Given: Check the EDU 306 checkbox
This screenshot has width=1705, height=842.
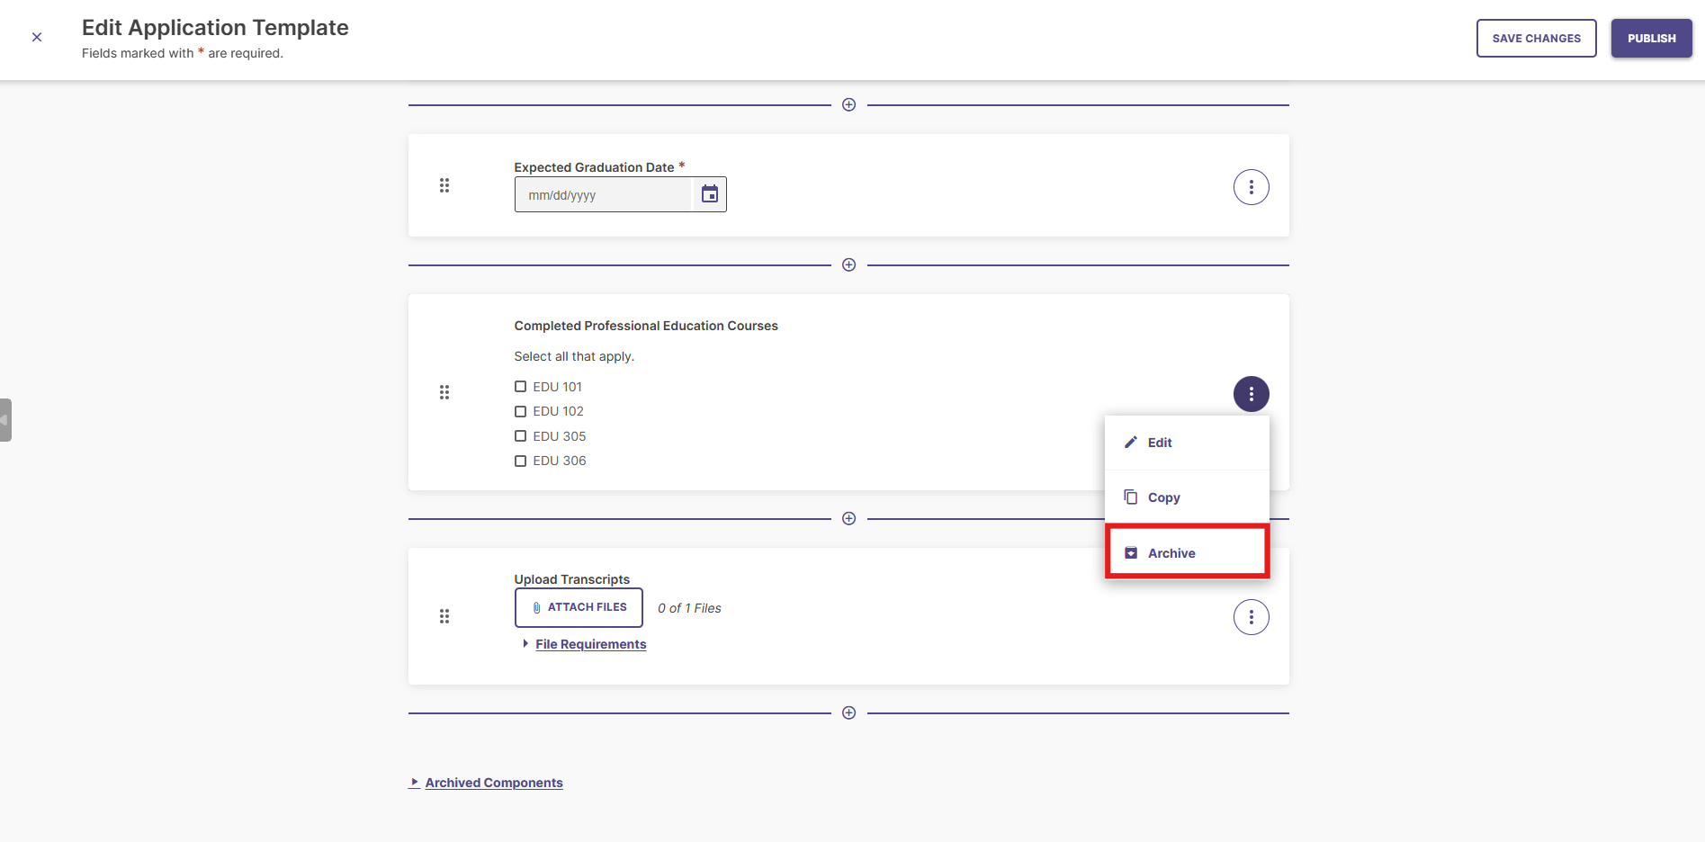Looking at the screenshot, I should [x=520, y=461].
